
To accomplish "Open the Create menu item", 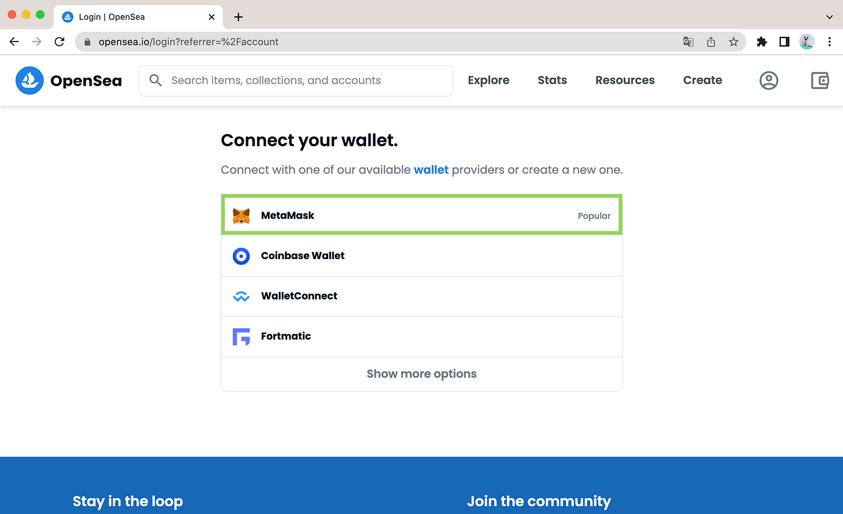I will pyautogui.click(x=703, y=80).
